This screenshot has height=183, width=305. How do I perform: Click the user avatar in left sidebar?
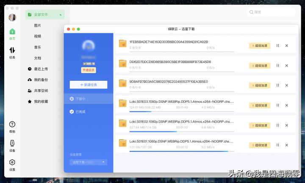(12, 17)
